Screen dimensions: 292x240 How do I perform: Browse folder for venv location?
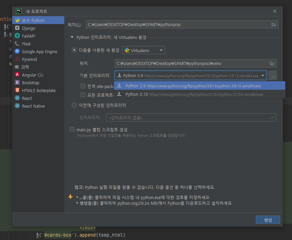[272, 63]
